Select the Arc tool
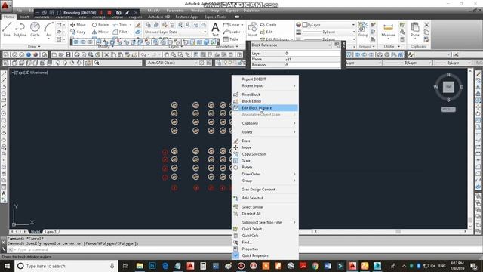 point(48,29)
